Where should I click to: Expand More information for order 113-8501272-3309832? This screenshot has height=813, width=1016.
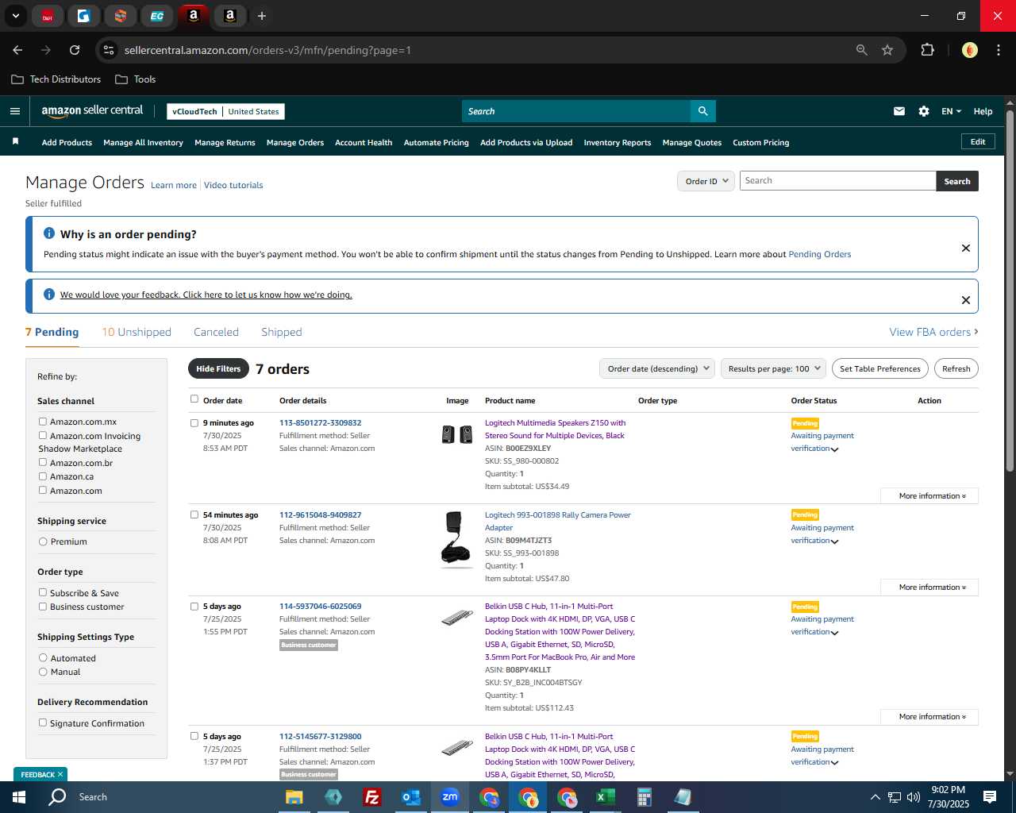[x=929, y=496]
